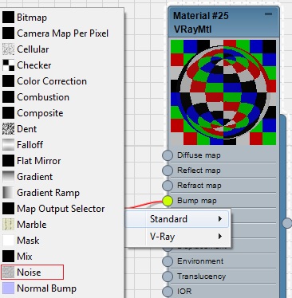Viewport: 292px width, 298px height.
Task: Click the Normal Bump map icon
Action: point(8,288)
